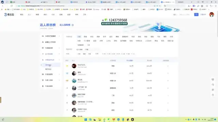Open avatar of the rank 1 美食 creator
This screenshot has width=218, height=122.
click(74, 66)
